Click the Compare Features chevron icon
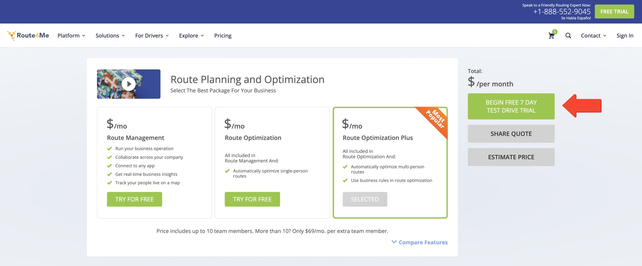Screen dimensions: 642x266 [x=394, y=242]
